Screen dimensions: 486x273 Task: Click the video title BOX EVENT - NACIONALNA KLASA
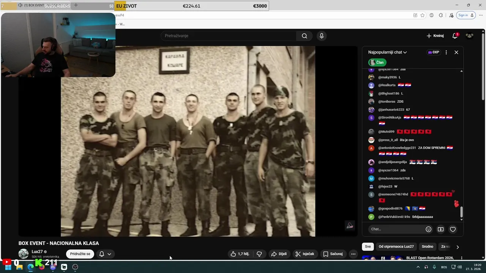[59, 243]
